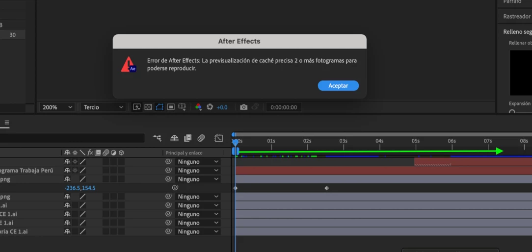
Task: Click the property pick whip spiral in position row
Action: point(175,188)
